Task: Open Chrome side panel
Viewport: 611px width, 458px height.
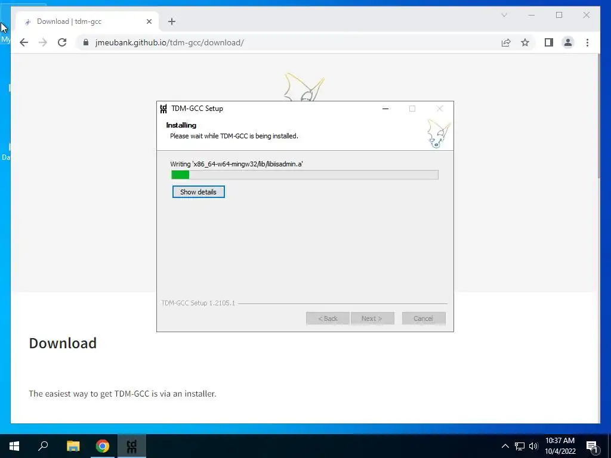Action: (x=549, y=42)
